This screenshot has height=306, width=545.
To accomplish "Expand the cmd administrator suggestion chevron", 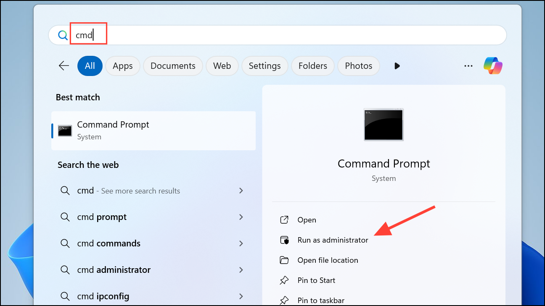I will [x=241, y=270].
